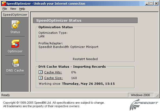Click the info icon beside Cache Hits
Viewport: 160px width, 111px height.
[x=40, y=72]
